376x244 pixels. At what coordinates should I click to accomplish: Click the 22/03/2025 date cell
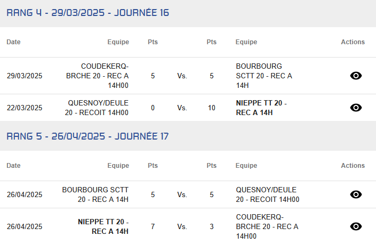(25, 108)
